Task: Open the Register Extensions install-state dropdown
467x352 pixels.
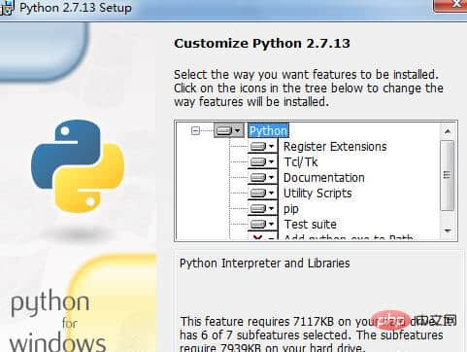Action: tap(262, 147)
